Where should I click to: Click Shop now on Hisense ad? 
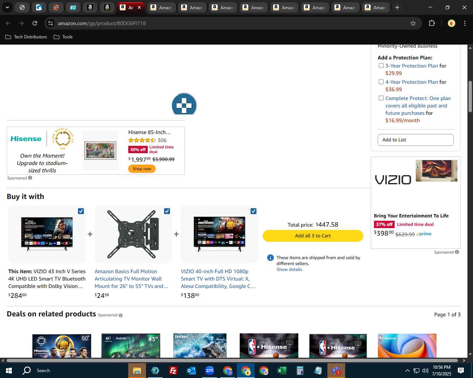(x=142, y=169)
